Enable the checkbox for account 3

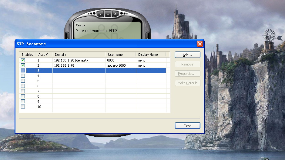click(x=23, y=71)
